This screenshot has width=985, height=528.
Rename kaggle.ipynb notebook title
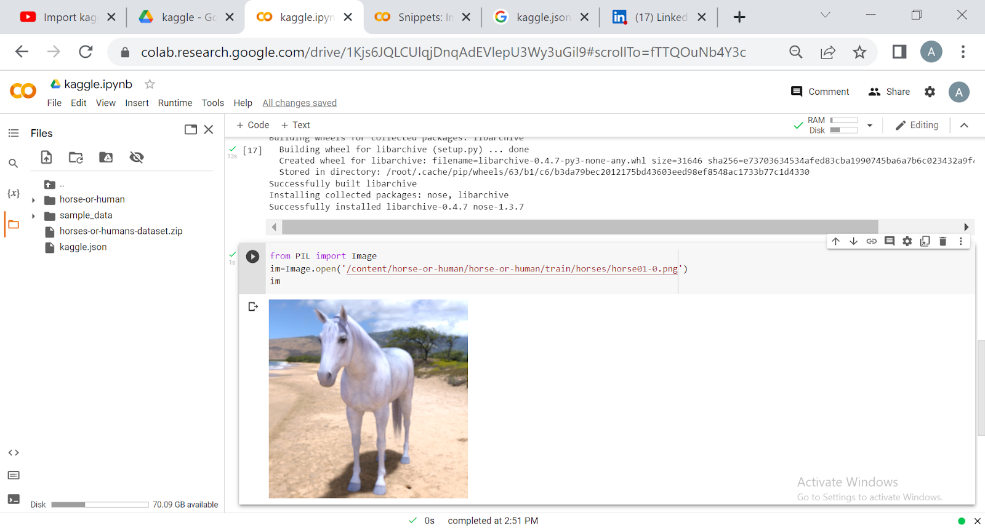(98, 84)
